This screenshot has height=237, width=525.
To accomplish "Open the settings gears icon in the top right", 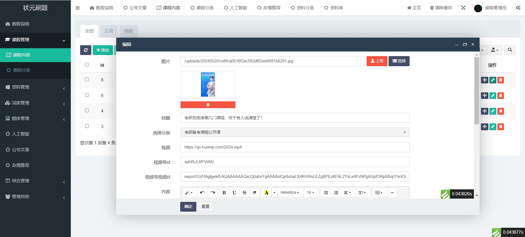I will (518, 8).
